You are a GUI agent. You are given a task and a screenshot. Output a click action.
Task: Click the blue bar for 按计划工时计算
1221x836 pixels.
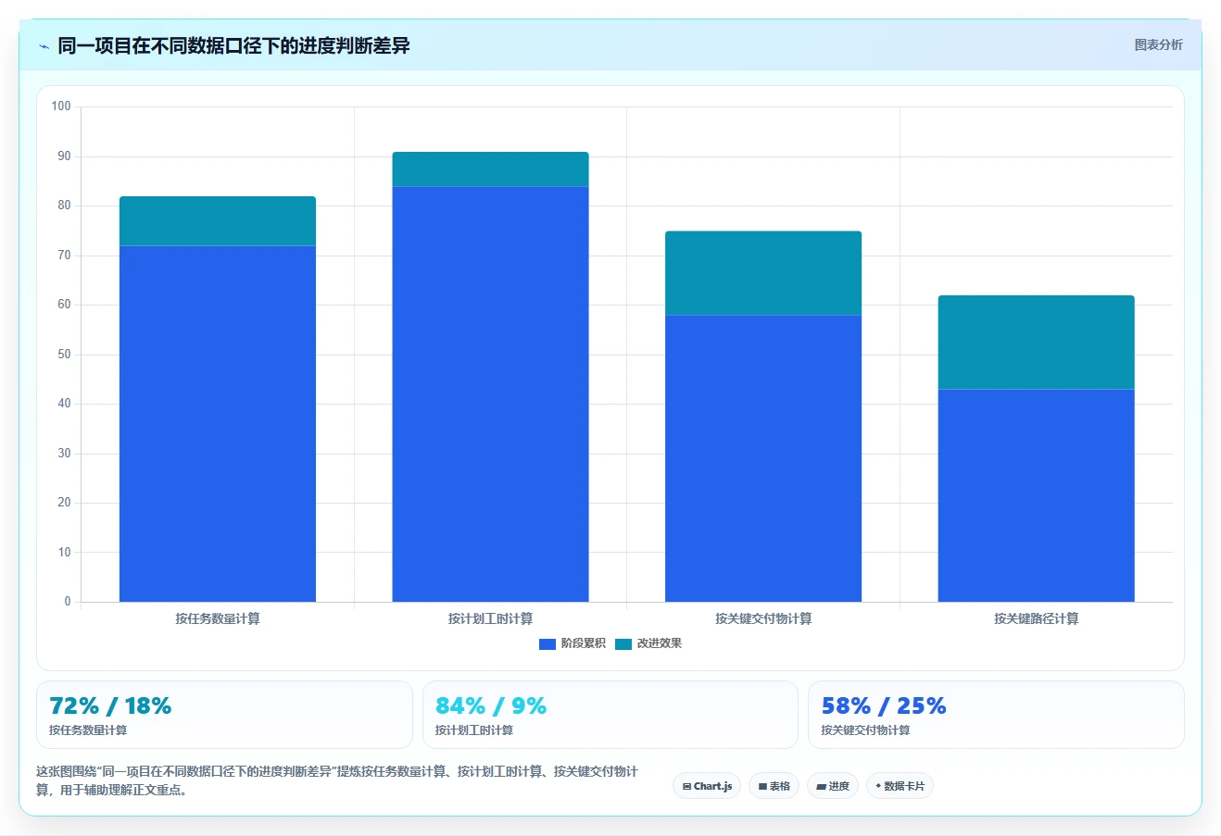tap(490, 394)
